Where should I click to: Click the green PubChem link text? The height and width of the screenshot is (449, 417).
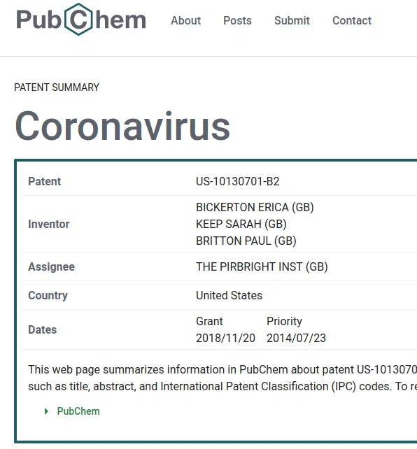click(78, 411)
